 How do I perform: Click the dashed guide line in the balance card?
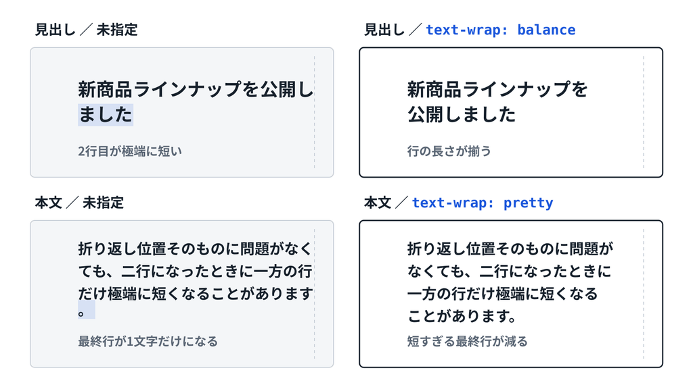(x=644, y=112)
